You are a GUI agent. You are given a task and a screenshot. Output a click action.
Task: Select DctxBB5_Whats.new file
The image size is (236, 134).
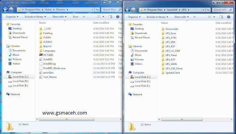pyautogui.click(x=54, y=68)
